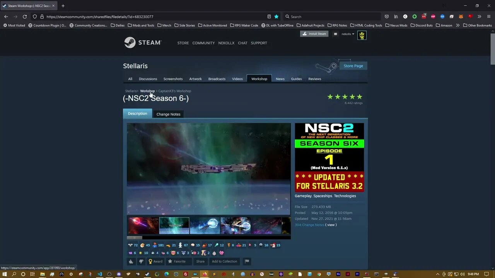
Task: Select the blue planet thumbnail
Action: (x=205, y=225)
